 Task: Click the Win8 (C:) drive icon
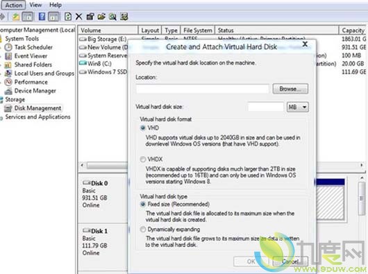click(83, 63)
